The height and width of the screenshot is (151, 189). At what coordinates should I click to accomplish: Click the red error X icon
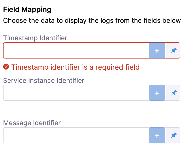[6, 67]
